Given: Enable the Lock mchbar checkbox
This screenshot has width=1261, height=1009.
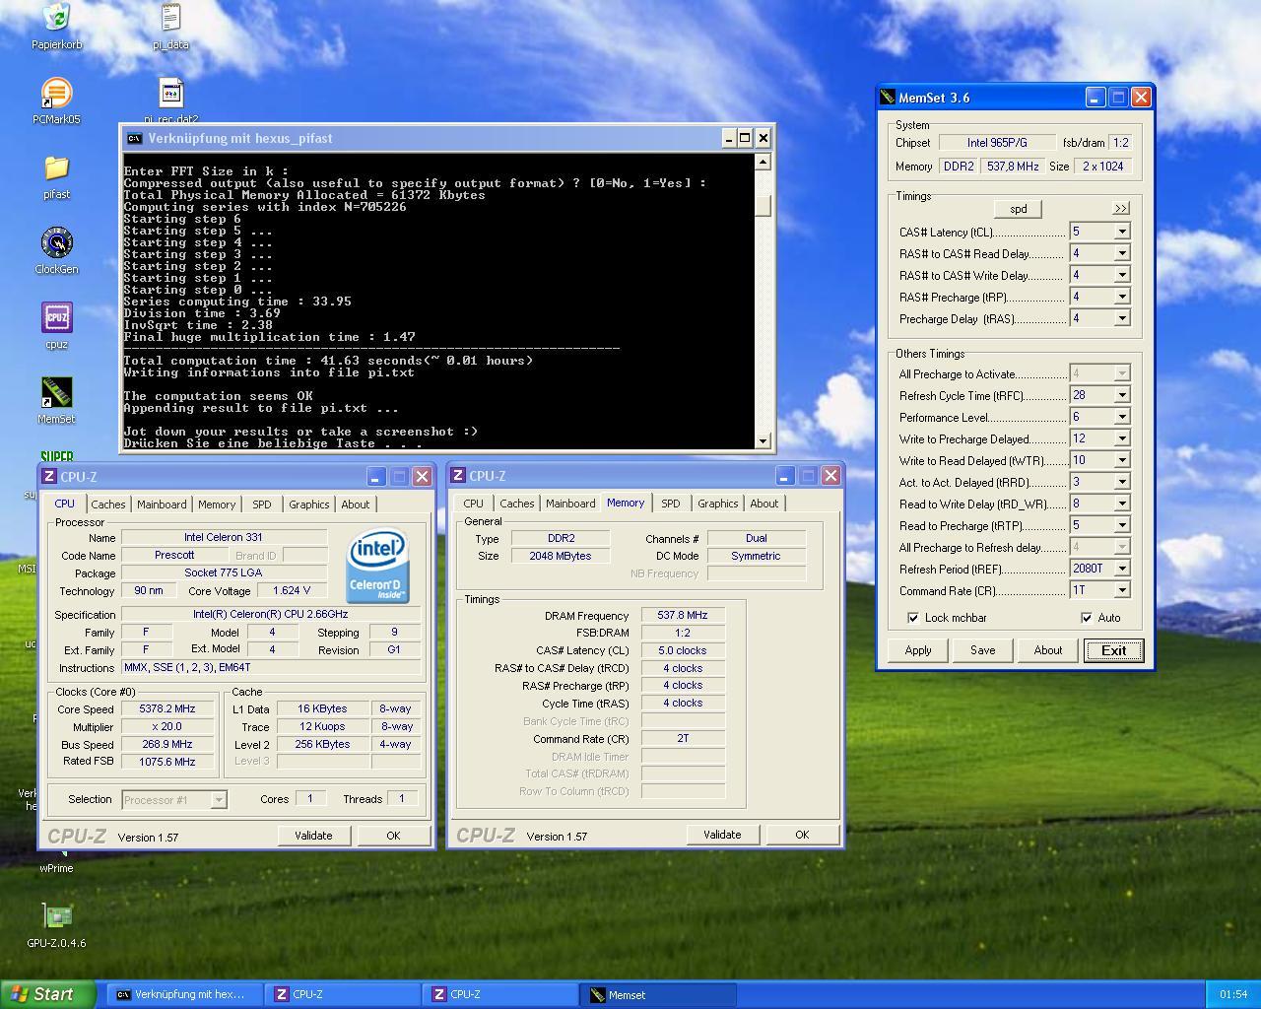Looking at the screenshot, I should coord(913,618).
